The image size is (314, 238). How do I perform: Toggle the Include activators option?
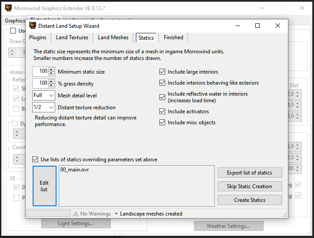163,112
